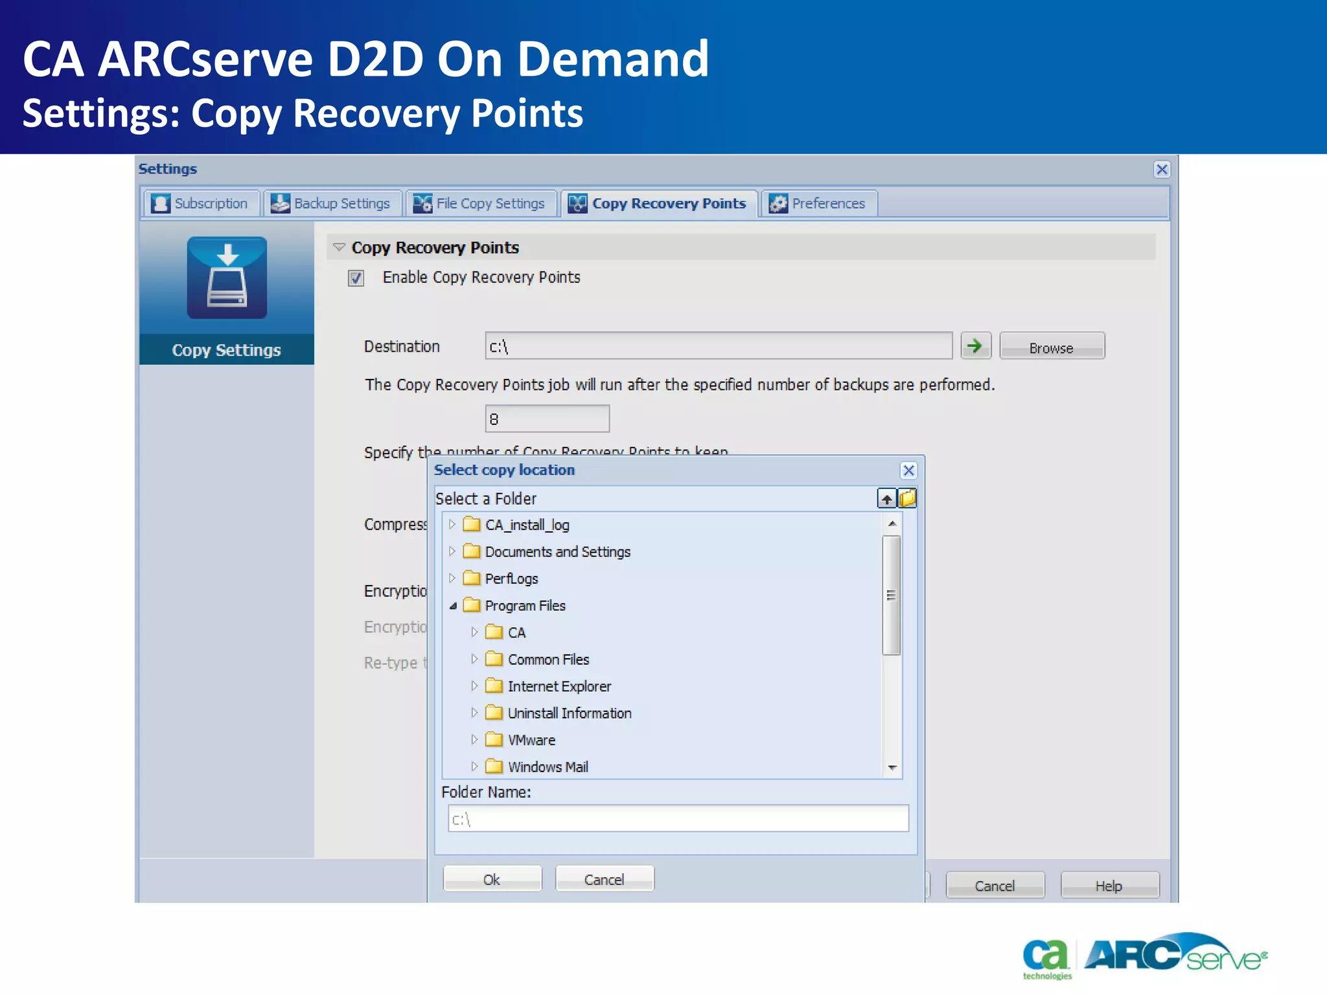Expand the CA subfolder
Viewport: 1327px width, 995px height.
pyautogui.click(x=474, y=632)
